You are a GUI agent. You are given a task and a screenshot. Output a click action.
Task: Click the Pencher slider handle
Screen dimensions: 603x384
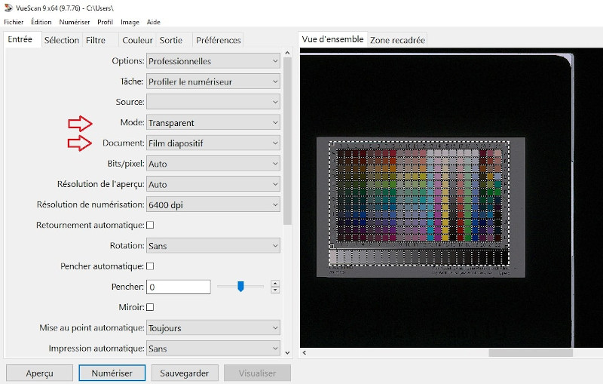[x=240, y=287]
